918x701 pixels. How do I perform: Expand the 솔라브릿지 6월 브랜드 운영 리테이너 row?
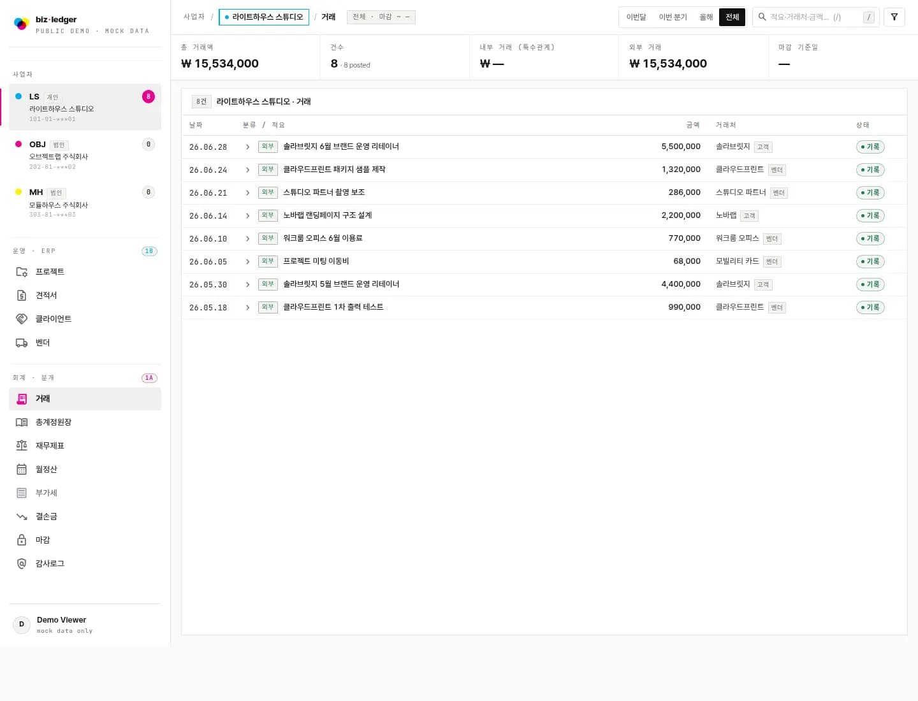coord(248,147)
